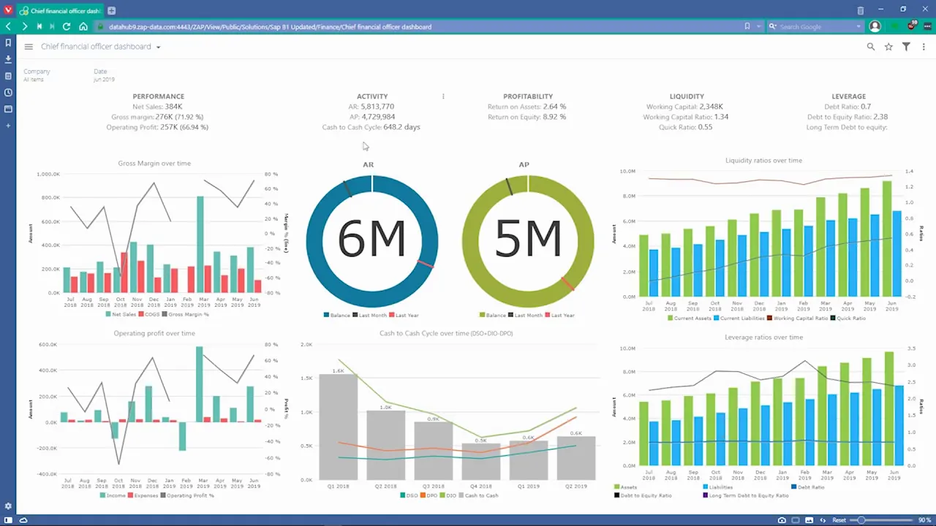Expand the Chief financial officer dashboard title dropdown
Viewport: 936px width, 526px height.
coord(157,46)
